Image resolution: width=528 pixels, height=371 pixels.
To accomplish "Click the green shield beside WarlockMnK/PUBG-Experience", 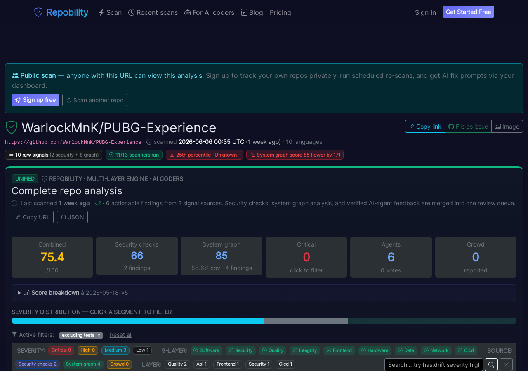I will [12, 127].
